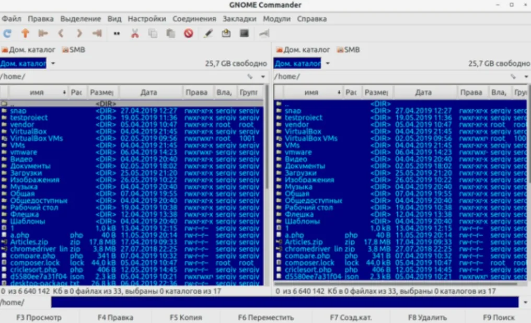The height and width of the screenshot is (323, 531).
Task: Cut selected files with scissors icon
Action: click(x=135, y=33)
